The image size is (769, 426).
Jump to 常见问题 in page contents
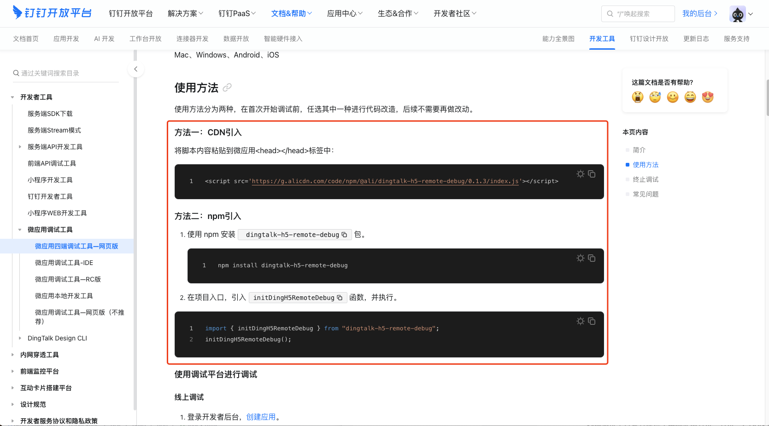point(646,194)
